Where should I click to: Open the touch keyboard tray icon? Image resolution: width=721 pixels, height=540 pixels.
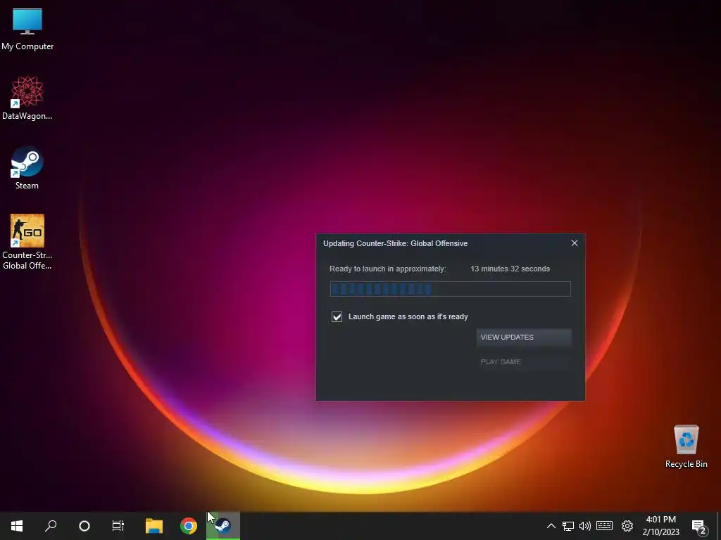pos(604,526)
